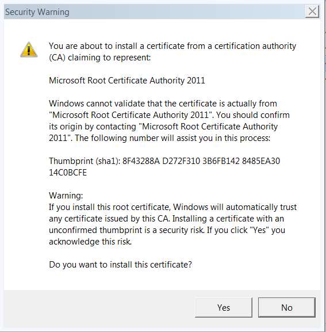Click the text unconfirmed thumbprint is a security risk
The width and height of the screenshot is (326, 332).
(x=126, y=230)
